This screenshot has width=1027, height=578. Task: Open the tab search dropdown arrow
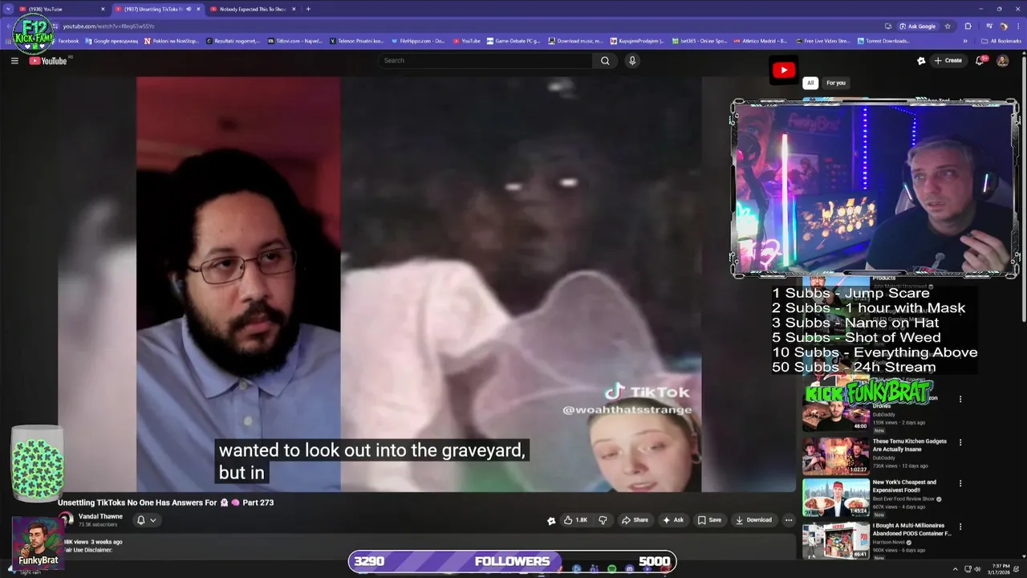coord(8,9)
